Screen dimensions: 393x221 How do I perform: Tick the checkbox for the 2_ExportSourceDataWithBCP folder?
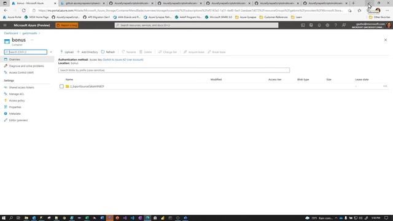click(61, 86)
